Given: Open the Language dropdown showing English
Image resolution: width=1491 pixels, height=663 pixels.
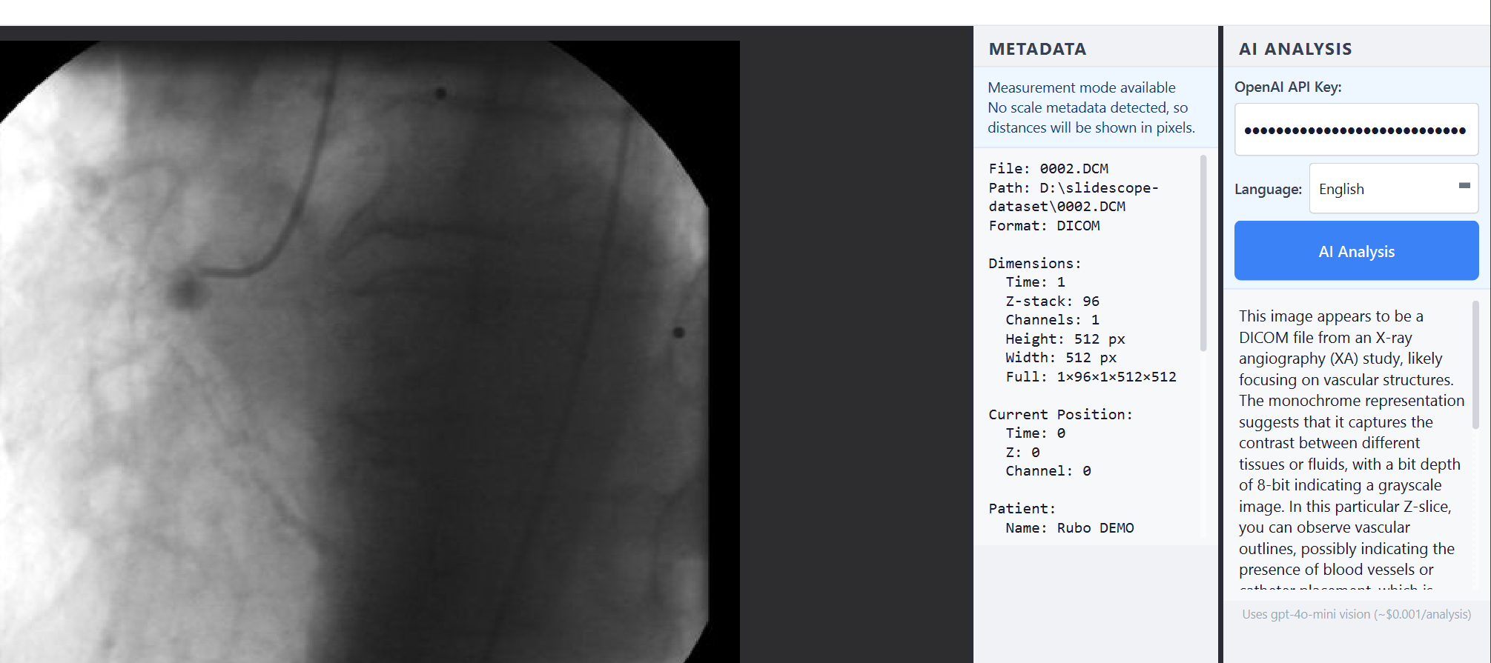Looking at the screenshot, I should [1394, 188].
